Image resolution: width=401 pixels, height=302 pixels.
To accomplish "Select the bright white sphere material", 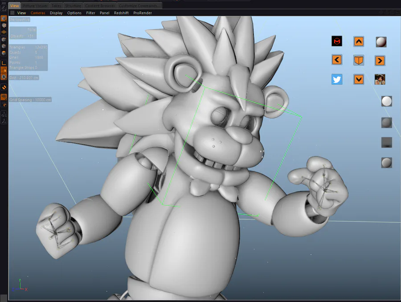I will [387, 101].
